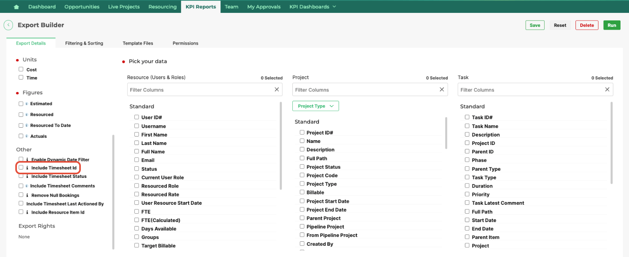Select the Email resource column checkbox
Screen dimensions: 629x257
tap(137, 160)
